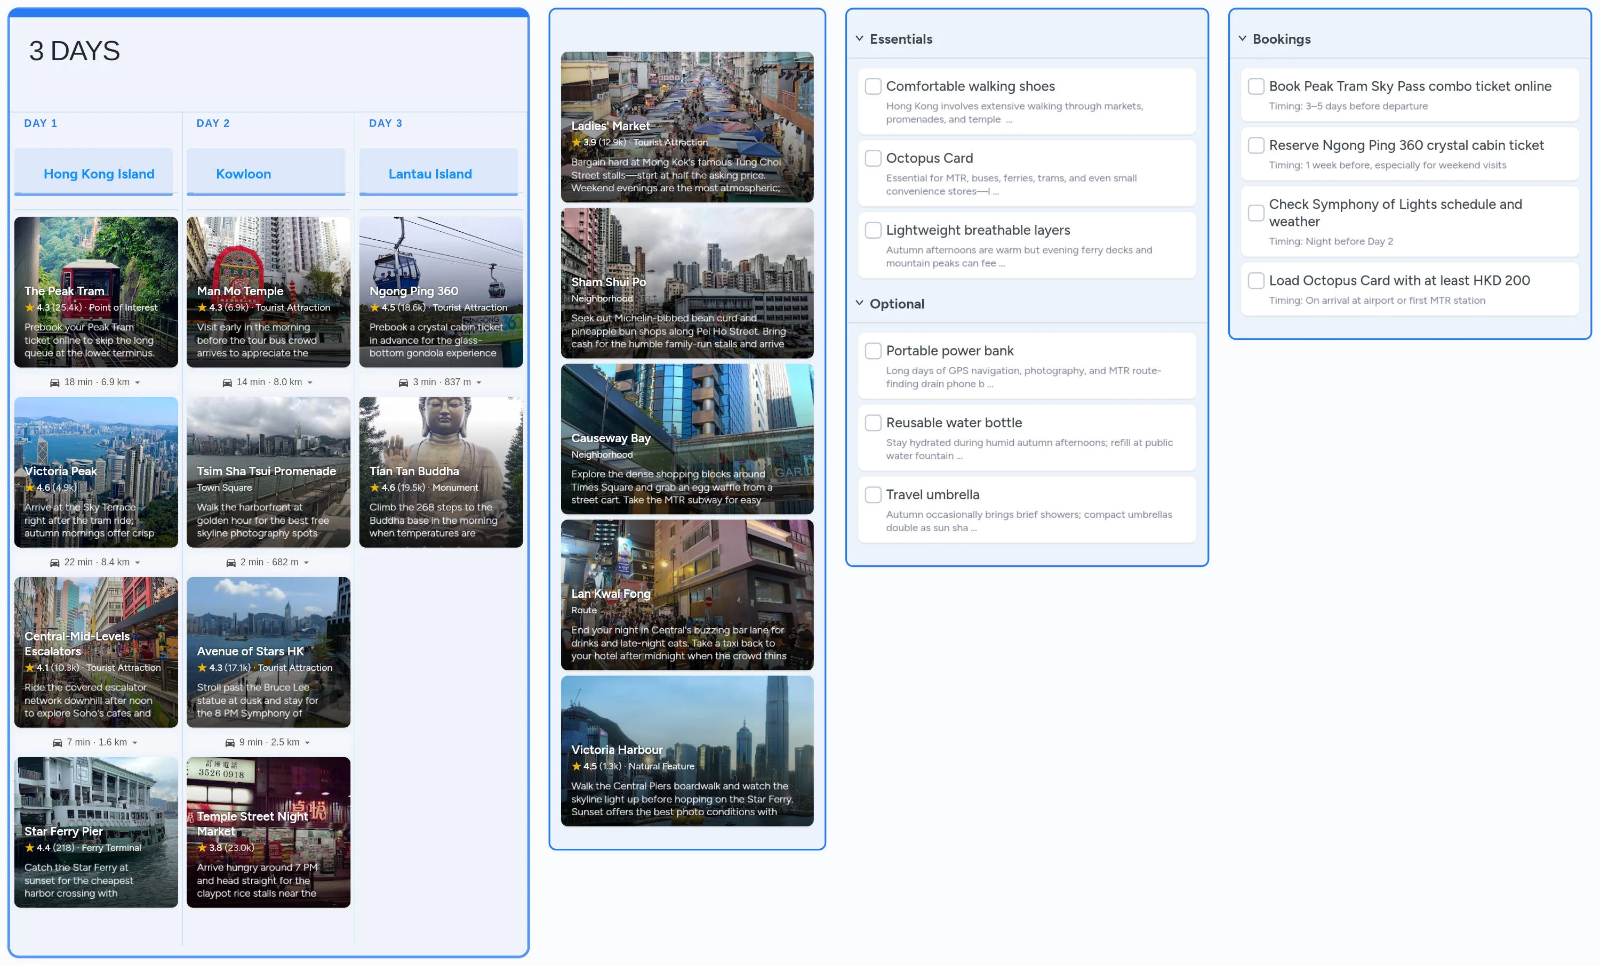
Task: Collapse the Essentials section
Action: (859, 38)
